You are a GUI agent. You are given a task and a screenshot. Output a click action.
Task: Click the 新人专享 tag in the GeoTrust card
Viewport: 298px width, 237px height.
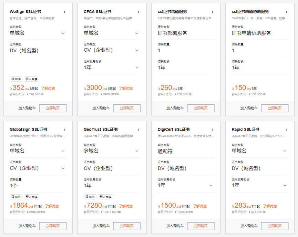[x=105, y=197]
